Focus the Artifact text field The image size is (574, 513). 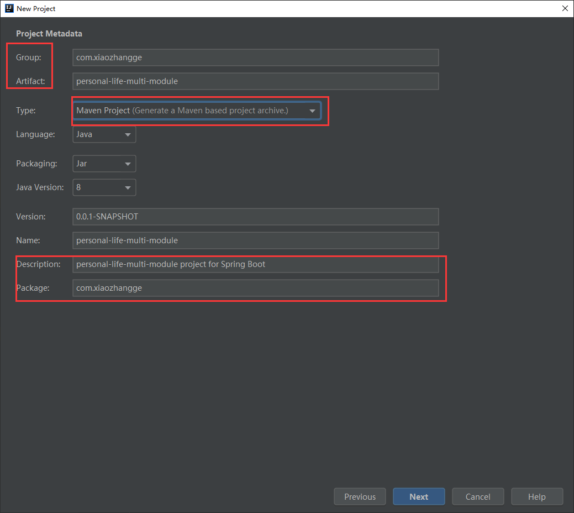tap(255, 81)
